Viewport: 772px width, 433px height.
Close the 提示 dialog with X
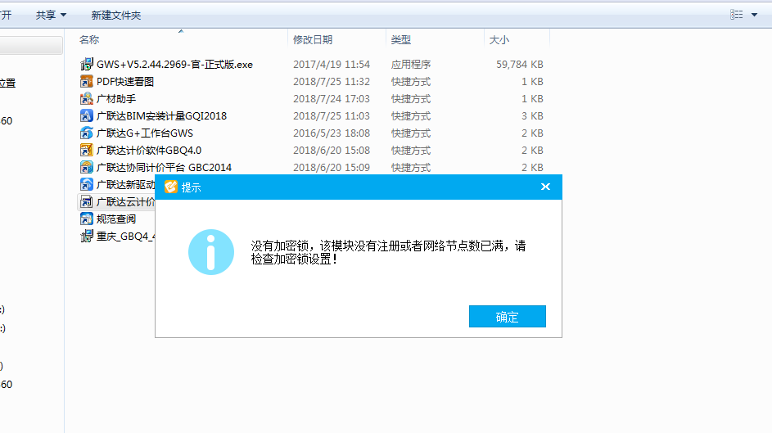click(545, 187)
